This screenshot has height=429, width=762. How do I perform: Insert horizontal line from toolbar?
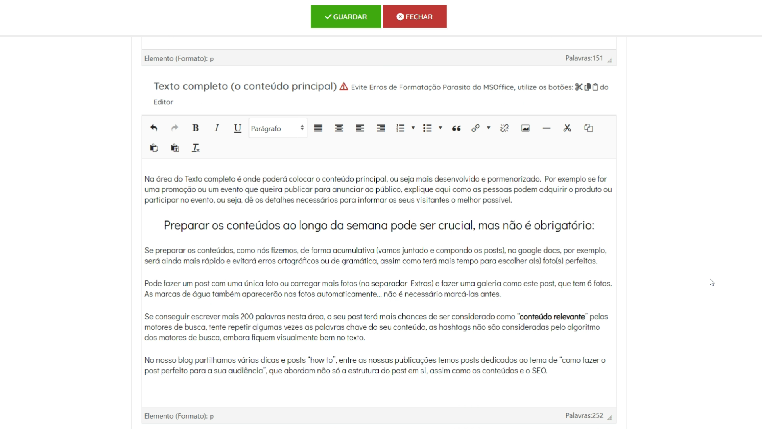546,128
